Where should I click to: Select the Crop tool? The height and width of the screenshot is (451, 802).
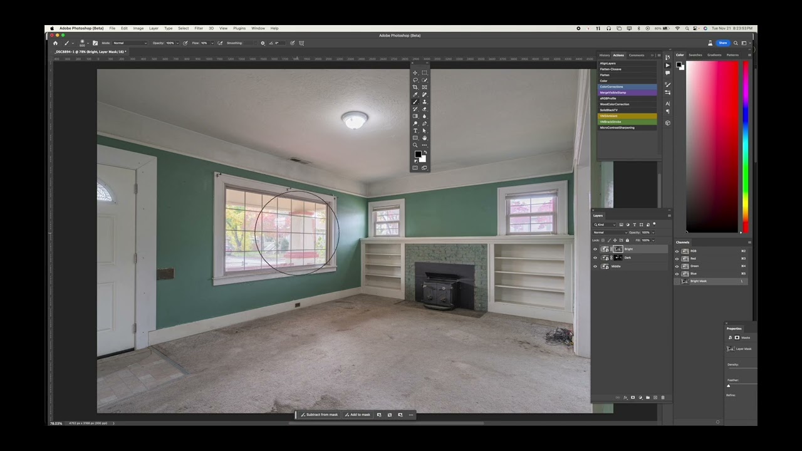pyautogui.click(x=415, y=87)
